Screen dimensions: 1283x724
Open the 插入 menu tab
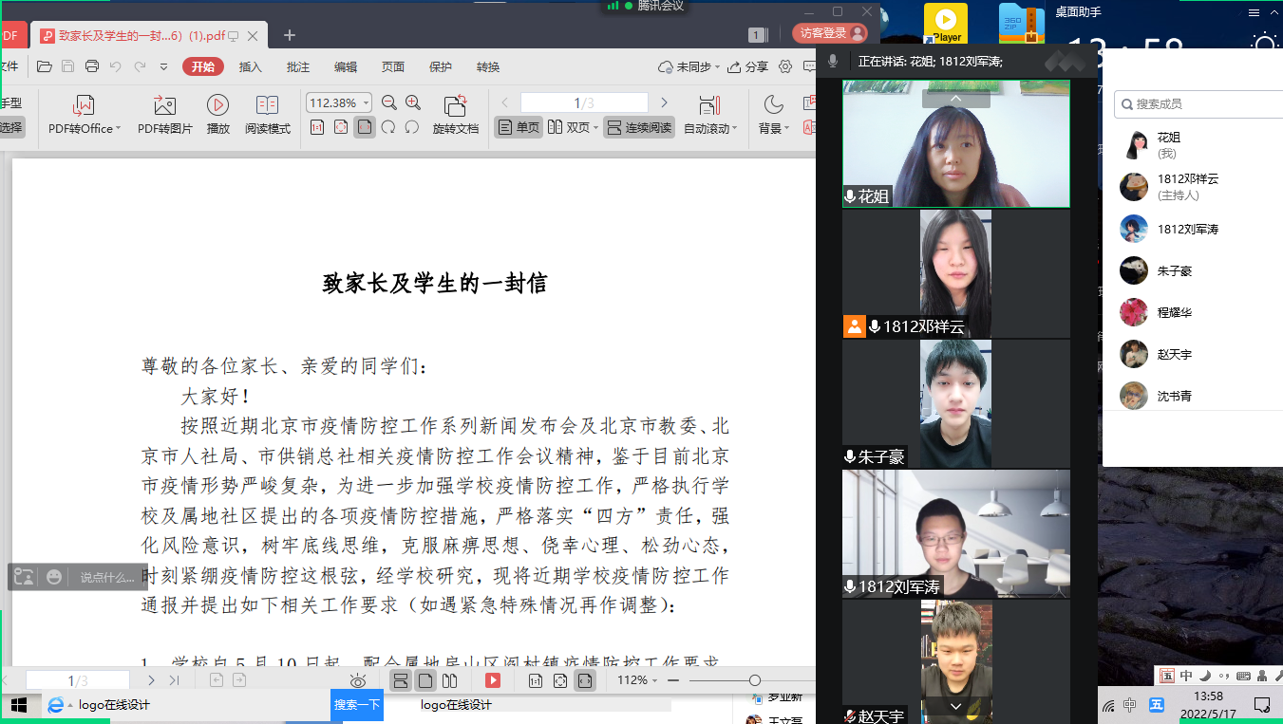[x=251, y=66]
